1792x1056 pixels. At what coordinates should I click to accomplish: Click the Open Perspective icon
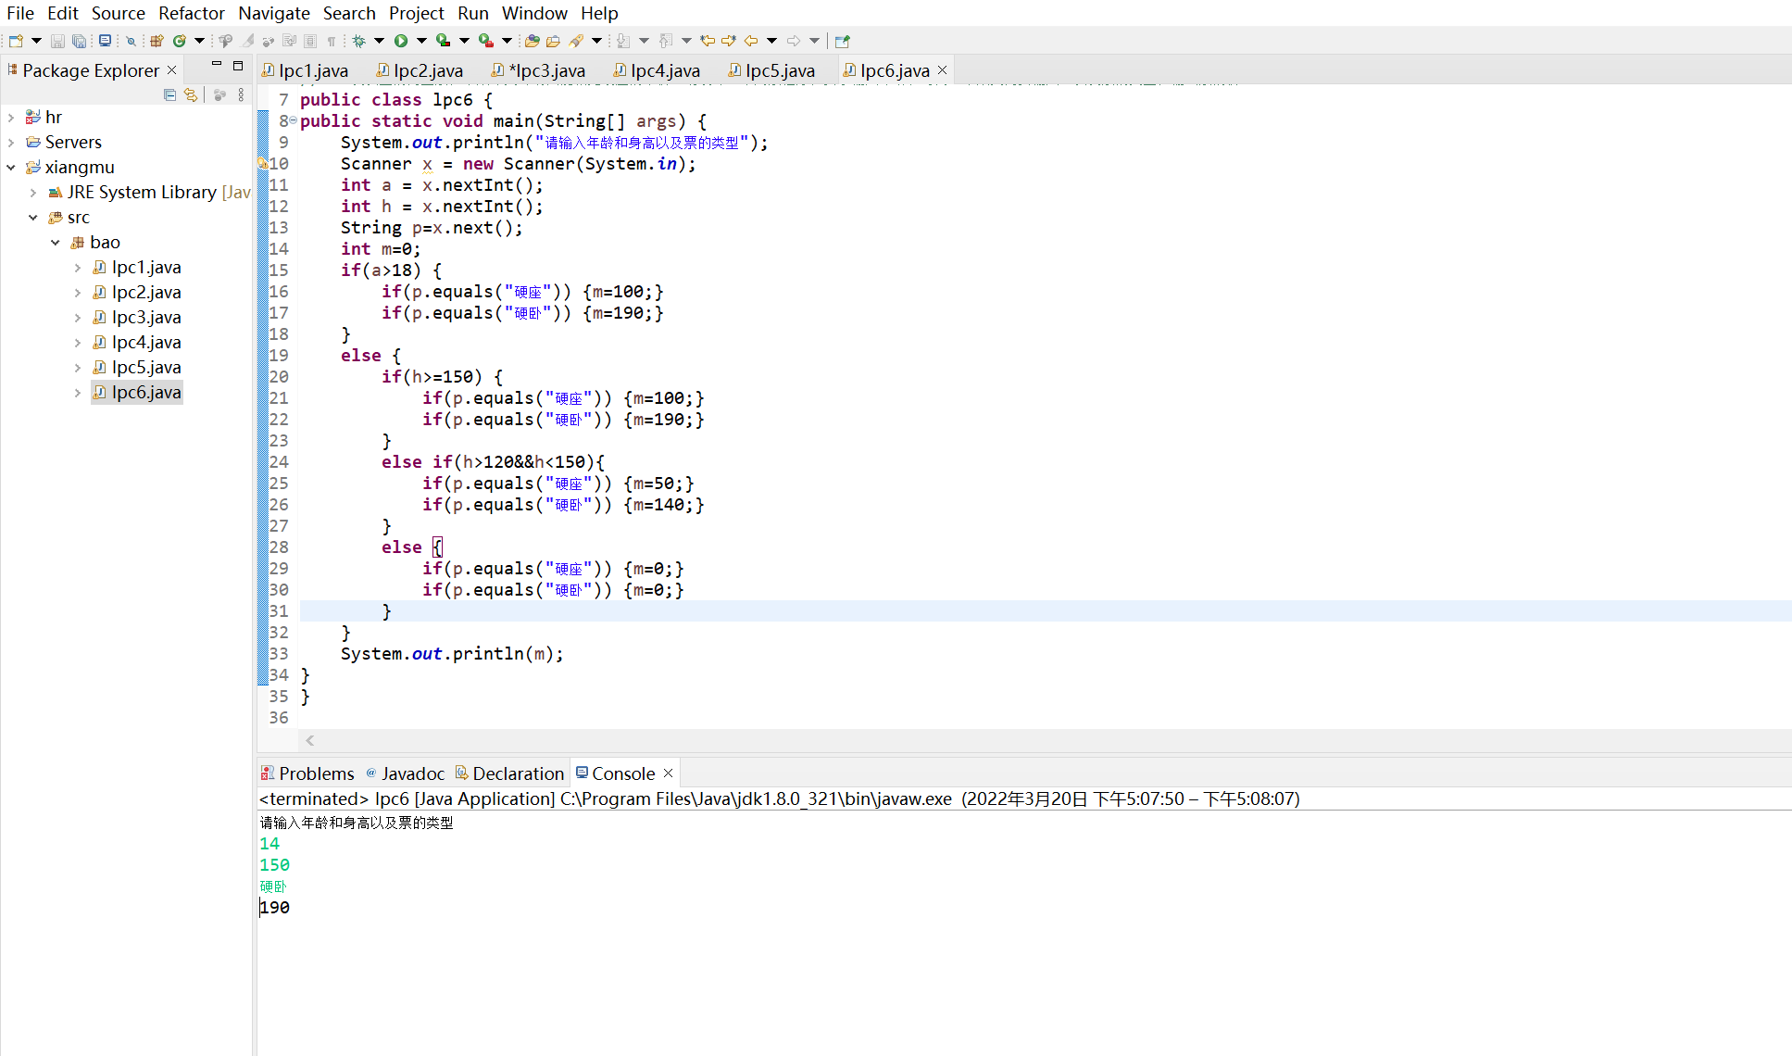coord(842,41)
